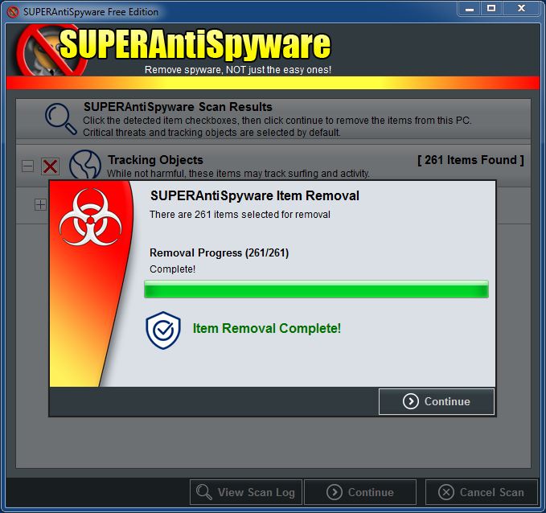Click the '[ 261 Items Found ]' text
This screenshot has height=513, width=546.
pos(470,160)
